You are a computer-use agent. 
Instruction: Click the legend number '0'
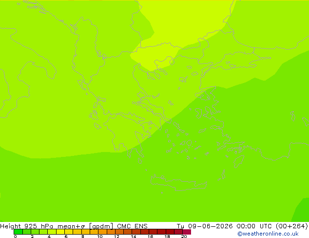16,237
